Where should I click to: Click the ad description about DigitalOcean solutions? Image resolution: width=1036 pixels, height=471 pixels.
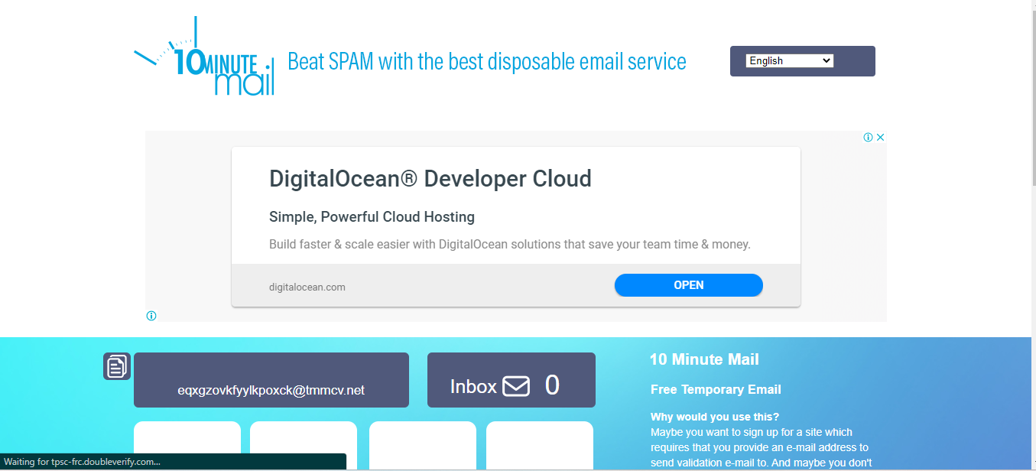pyautogui.click(x=510, y=245)
